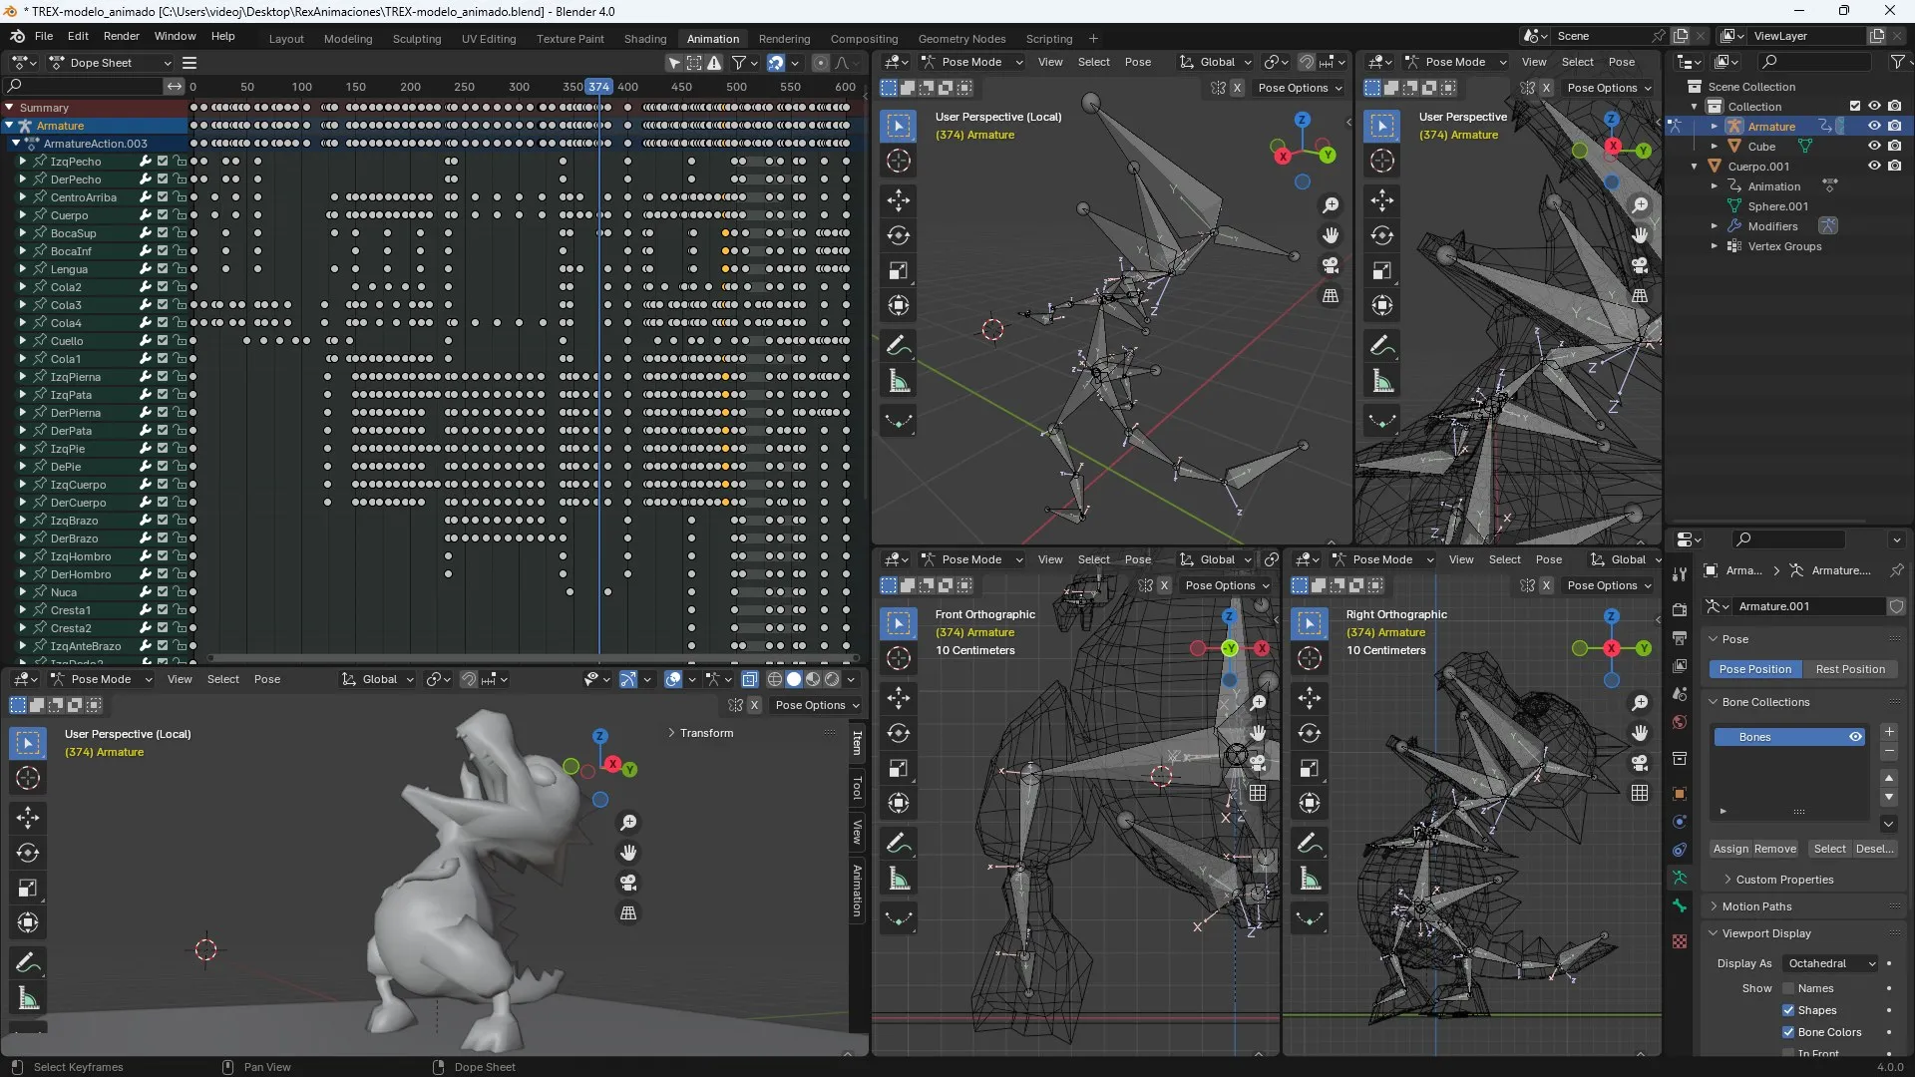Uncheck the Shapes checkbox

pos(1788,1010)
